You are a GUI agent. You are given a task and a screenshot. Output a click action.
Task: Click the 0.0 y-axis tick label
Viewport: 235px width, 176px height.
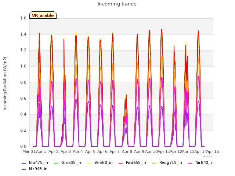[x=23, y=146]
